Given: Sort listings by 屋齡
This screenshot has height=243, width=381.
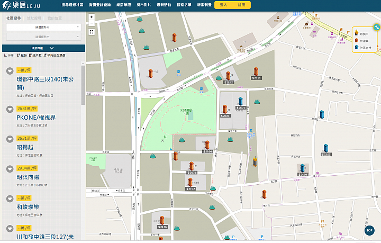Looking at the screenshot, I should [22, 56].
